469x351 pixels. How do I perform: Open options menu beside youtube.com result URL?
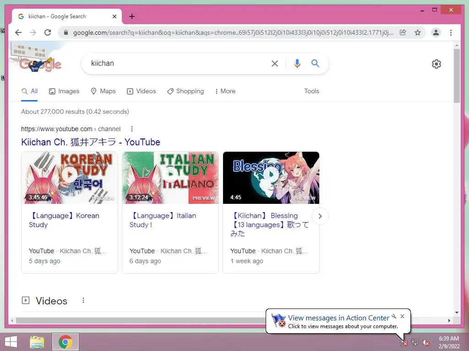click(x=132, y=129)
